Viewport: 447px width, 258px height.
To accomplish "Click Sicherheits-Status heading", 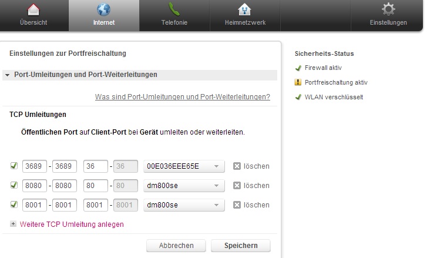I will click(324, 53).
